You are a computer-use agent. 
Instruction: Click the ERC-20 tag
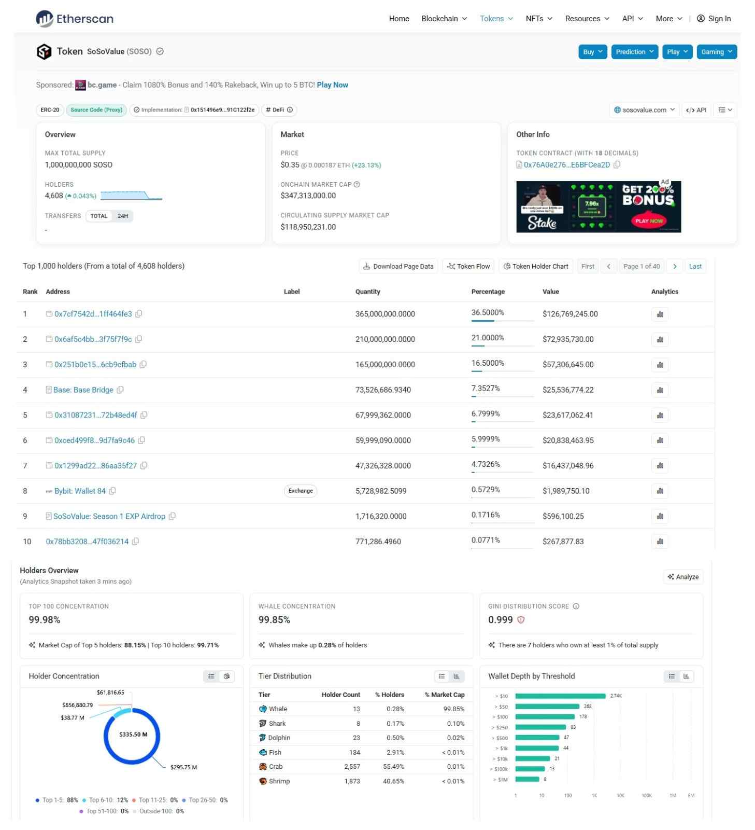coord(50,110)
